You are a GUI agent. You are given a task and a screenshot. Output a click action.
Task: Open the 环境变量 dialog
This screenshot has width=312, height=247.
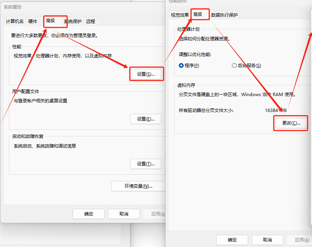(138, 186)
